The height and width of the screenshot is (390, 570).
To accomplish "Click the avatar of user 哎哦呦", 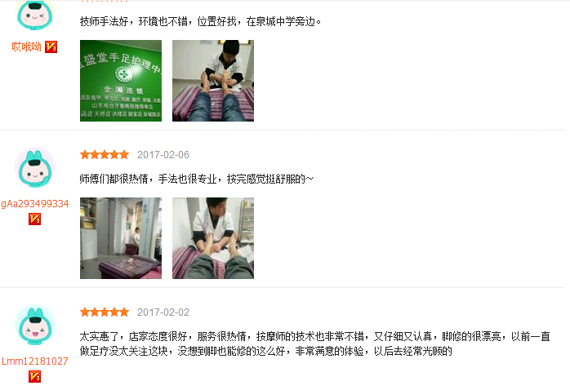I will (35, 15).
